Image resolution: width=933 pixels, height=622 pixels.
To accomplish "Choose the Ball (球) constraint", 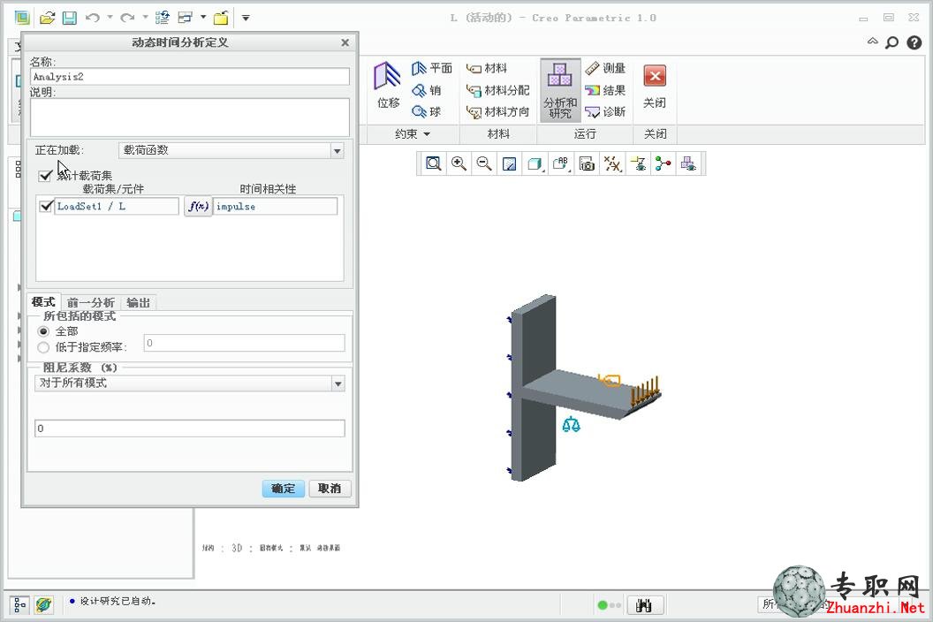I will 427,112.
